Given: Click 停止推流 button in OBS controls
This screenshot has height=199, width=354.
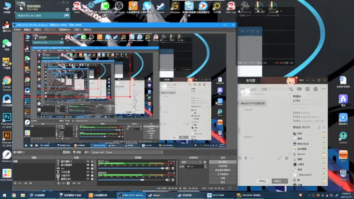Looking at the screenshot, I should tap(223, 162).
